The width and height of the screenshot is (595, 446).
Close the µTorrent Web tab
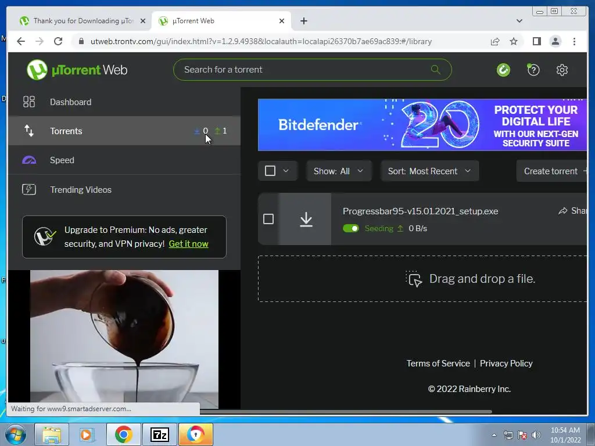[282, 21]
